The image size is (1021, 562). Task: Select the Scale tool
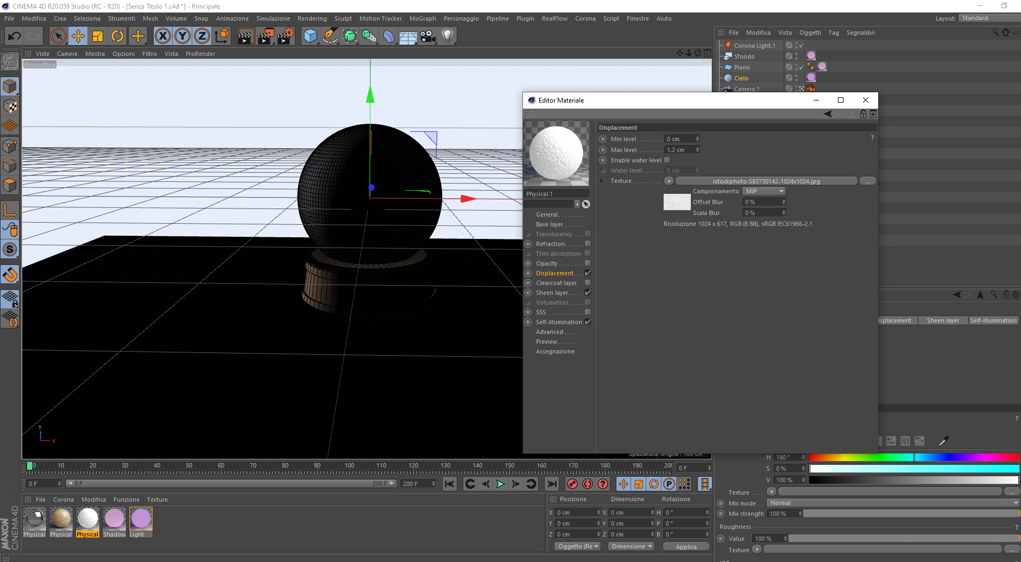98,36
